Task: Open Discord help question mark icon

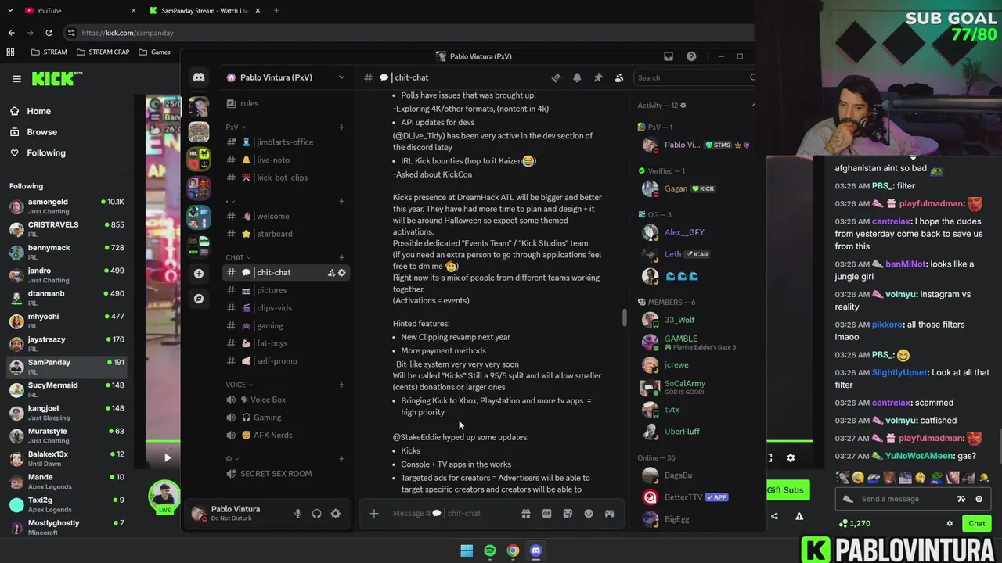Action: click(691, 56)
